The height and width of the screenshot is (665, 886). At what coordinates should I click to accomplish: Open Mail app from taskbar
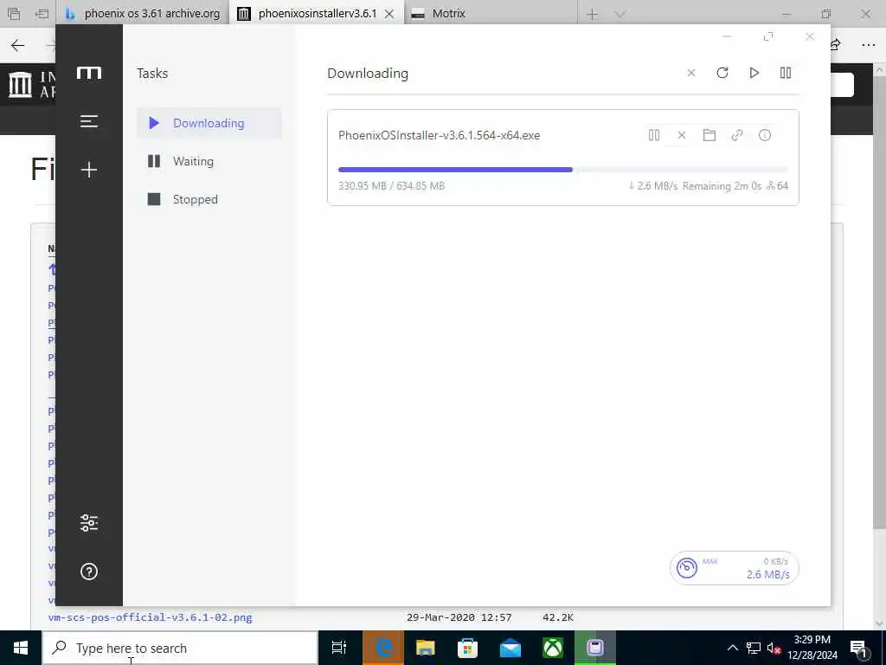pyautogui.click(x=510, y=648)
